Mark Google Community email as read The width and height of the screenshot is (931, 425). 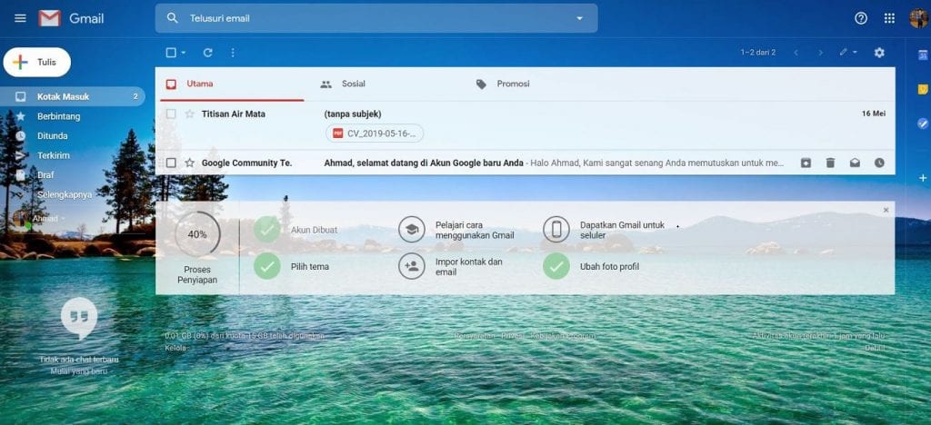[x=855, y=163]
